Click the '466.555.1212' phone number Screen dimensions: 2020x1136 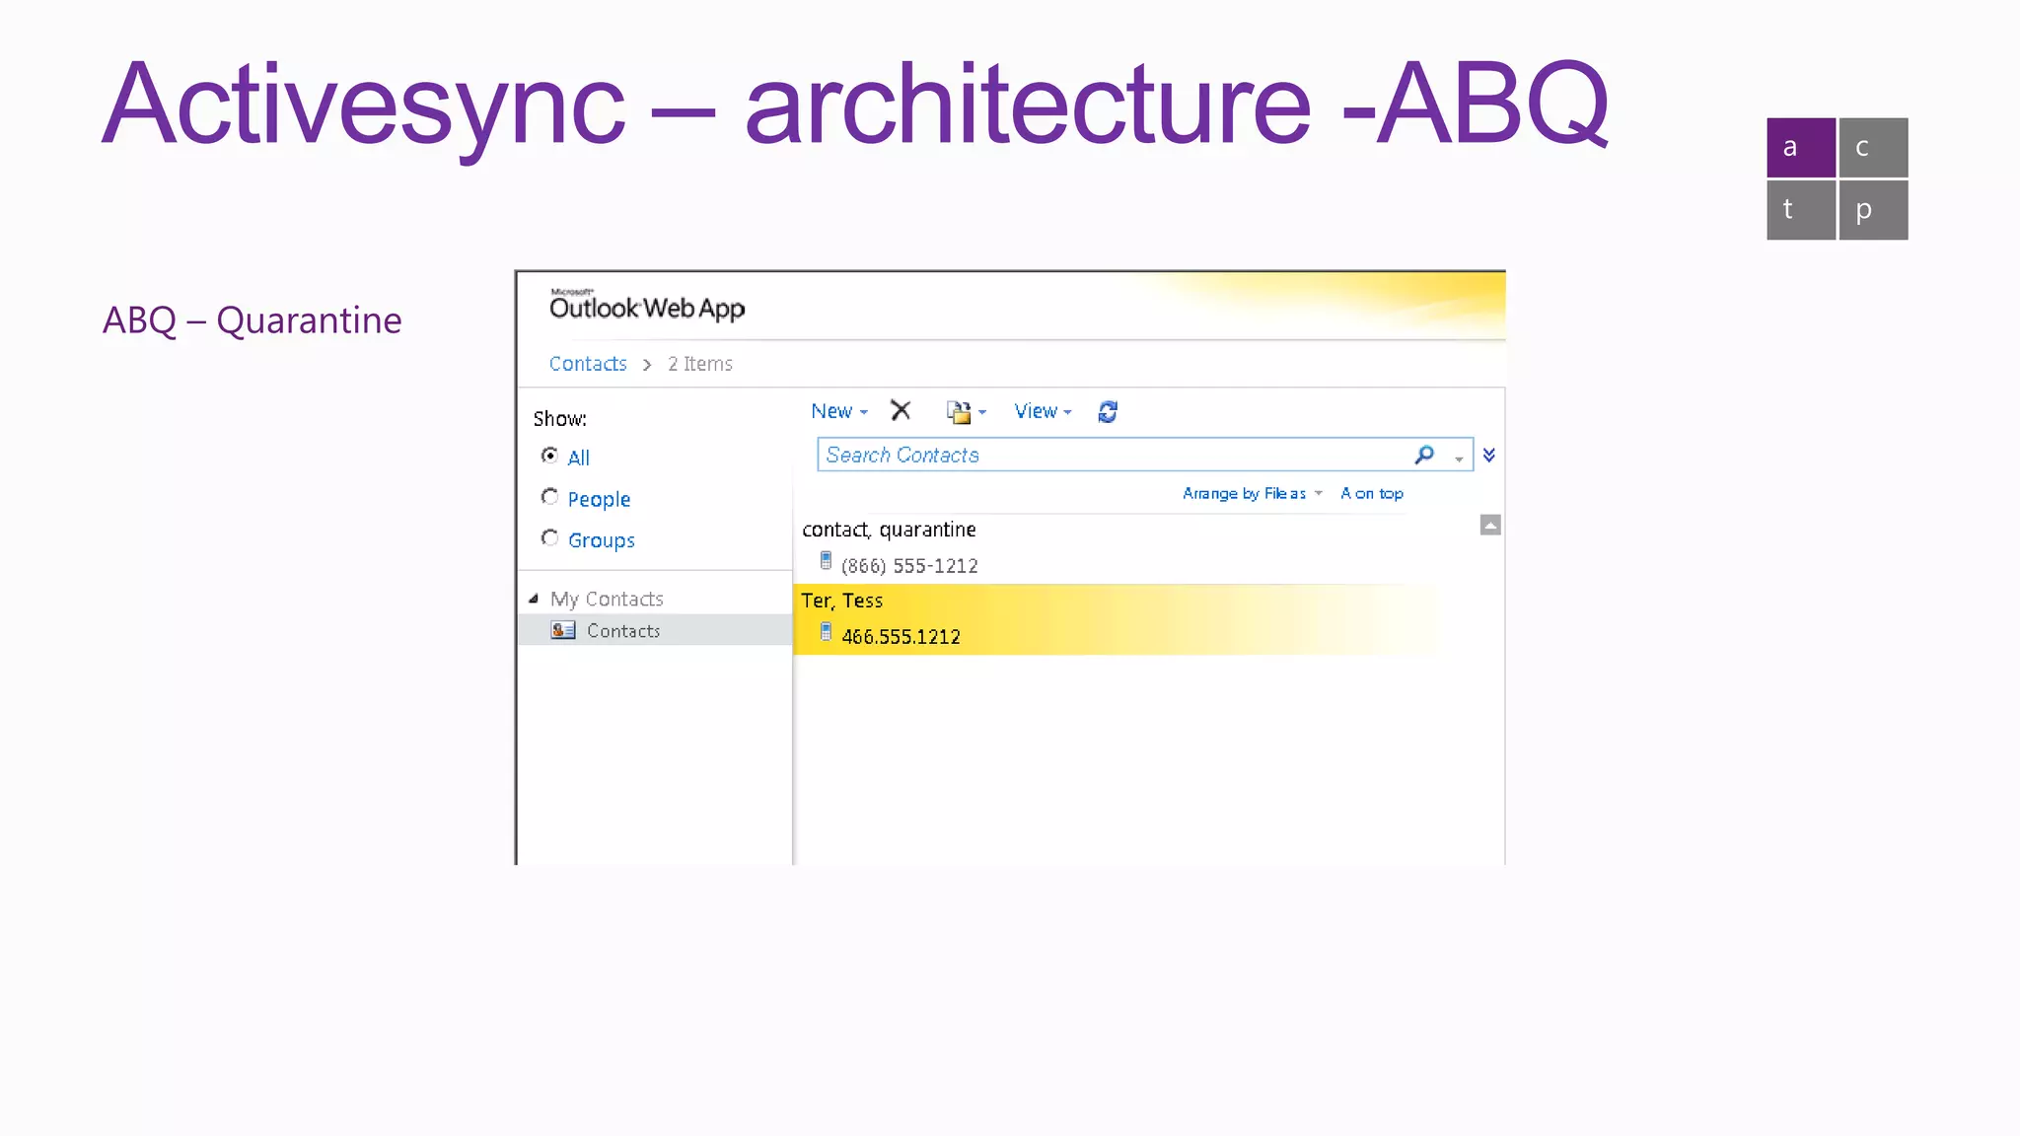click(x=901, y=637)
